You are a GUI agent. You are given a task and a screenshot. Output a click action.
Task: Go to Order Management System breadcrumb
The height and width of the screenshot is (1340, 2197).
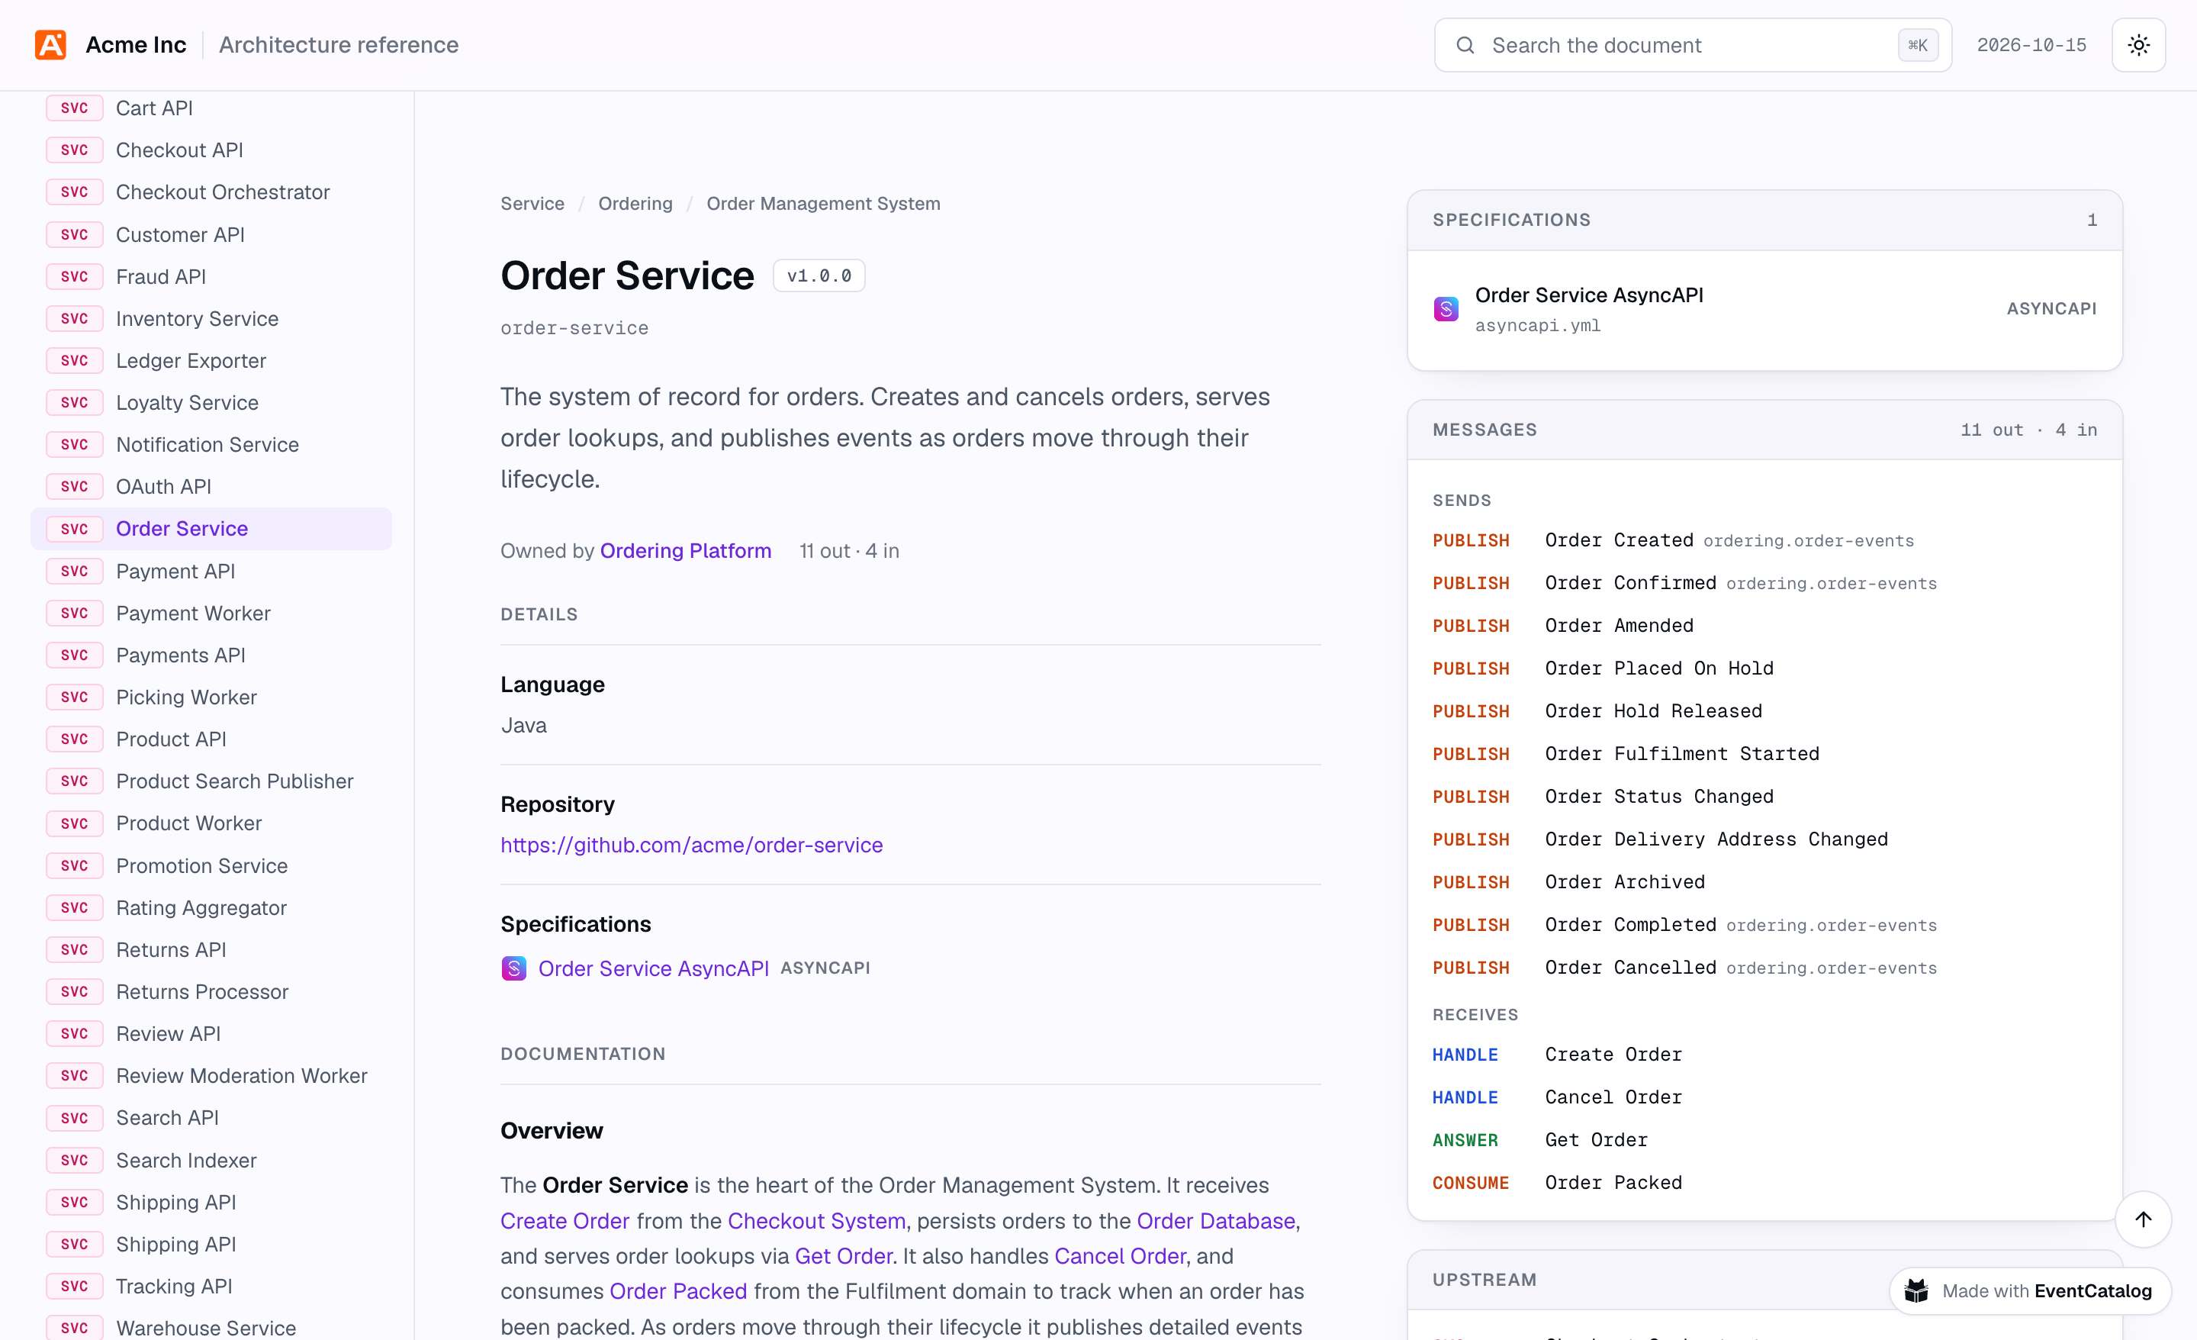click(823, 204)
